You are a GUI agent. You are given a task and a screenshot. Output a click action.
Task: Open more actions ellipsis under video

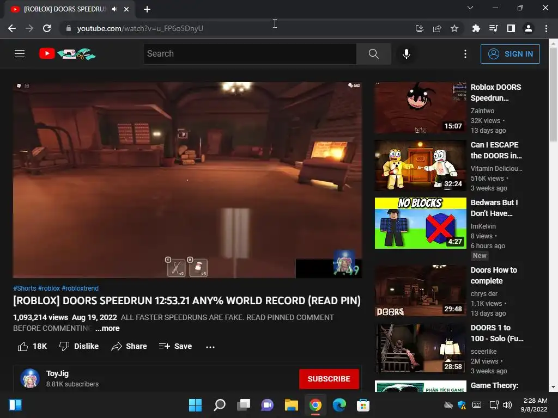[210, 347]
